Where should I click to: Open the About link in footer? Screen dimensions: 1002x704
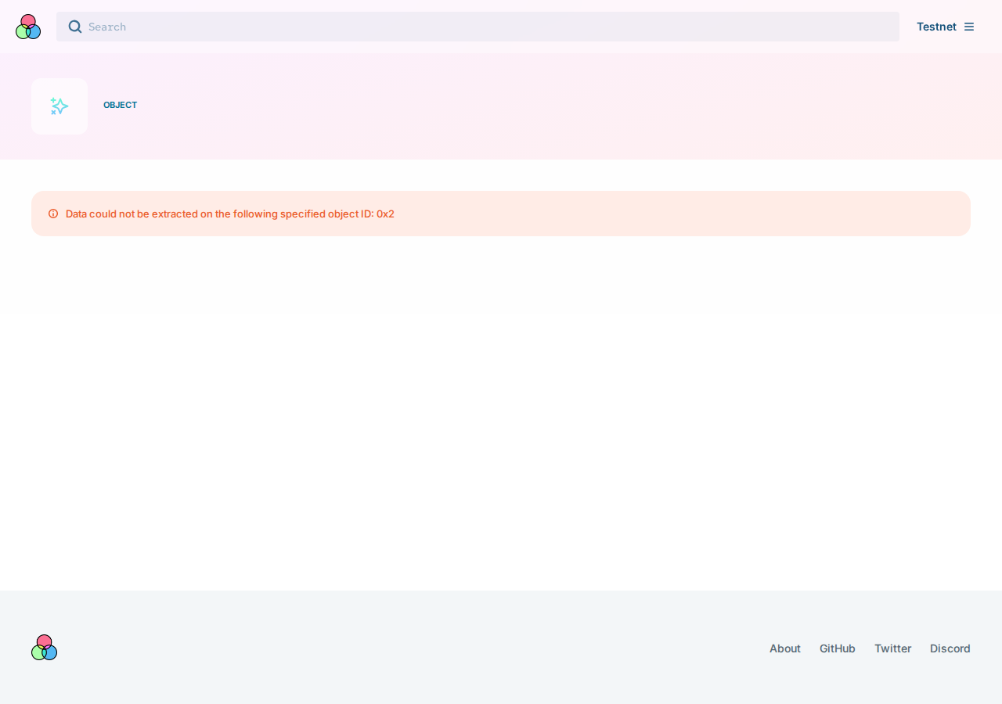[785, 648]
